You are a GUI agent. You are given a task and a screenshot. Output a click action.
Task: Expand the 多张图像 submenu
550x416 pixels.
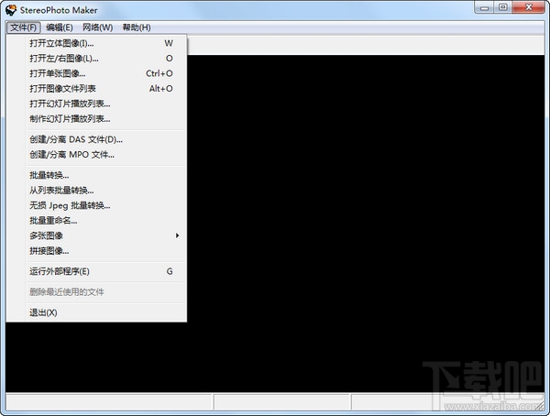pos(96,235)
